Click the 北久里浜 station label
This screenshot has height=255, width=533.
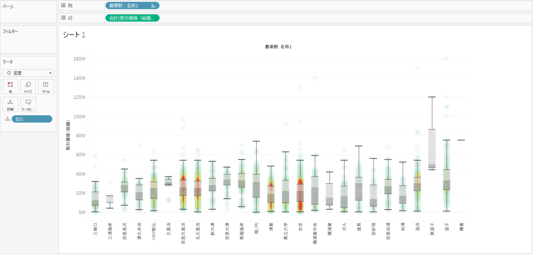coord(198,231)
